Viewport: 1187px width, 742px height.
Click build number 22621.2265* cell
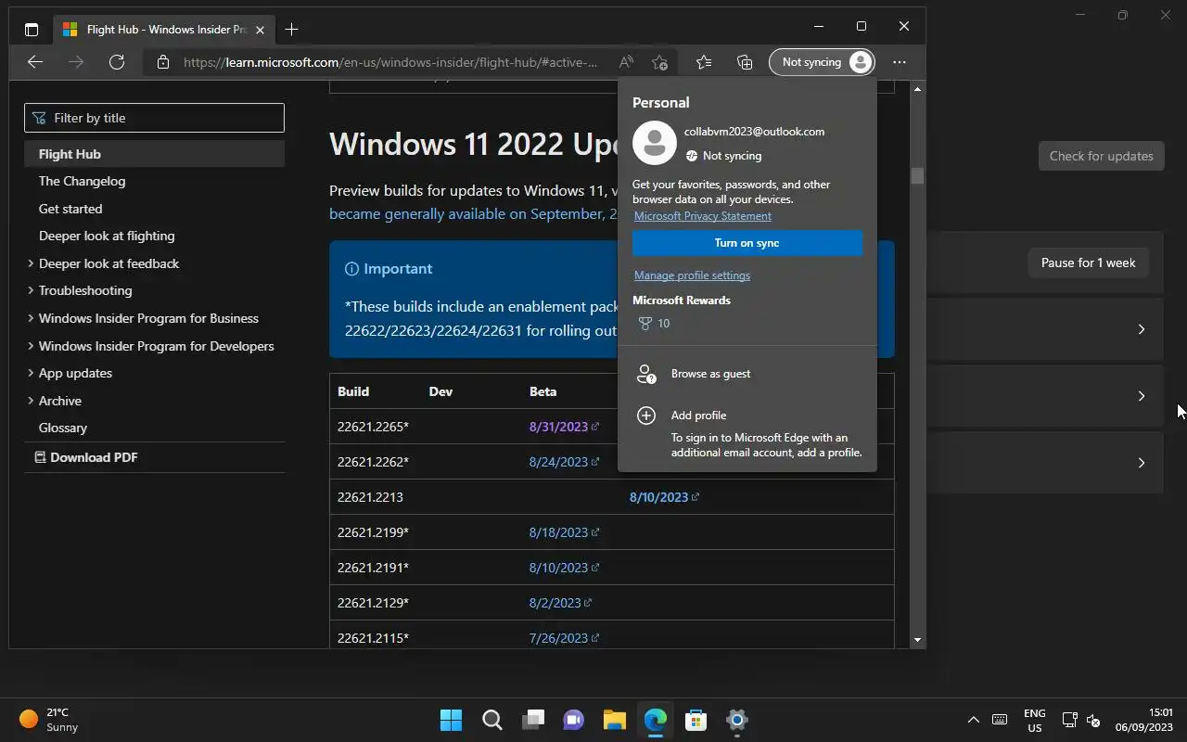pyautogui.click(x=373, y=427)
